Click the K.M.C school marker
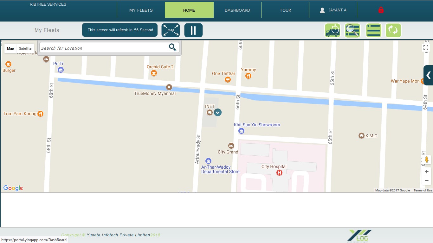Screen dimensions: 433x243 click(361, 136)
